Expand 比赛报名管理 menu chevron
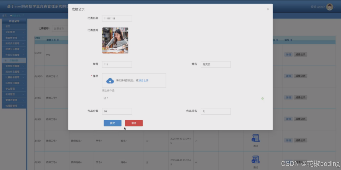 tap(23, 77)
